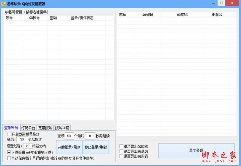Check 是否导出QQ昵称 option
241x166 pixels.
(121, 146)
